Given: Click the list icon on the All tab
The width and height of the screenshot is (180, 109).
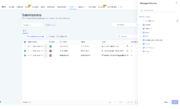Looking at the screenshot, I should (24, 31).
